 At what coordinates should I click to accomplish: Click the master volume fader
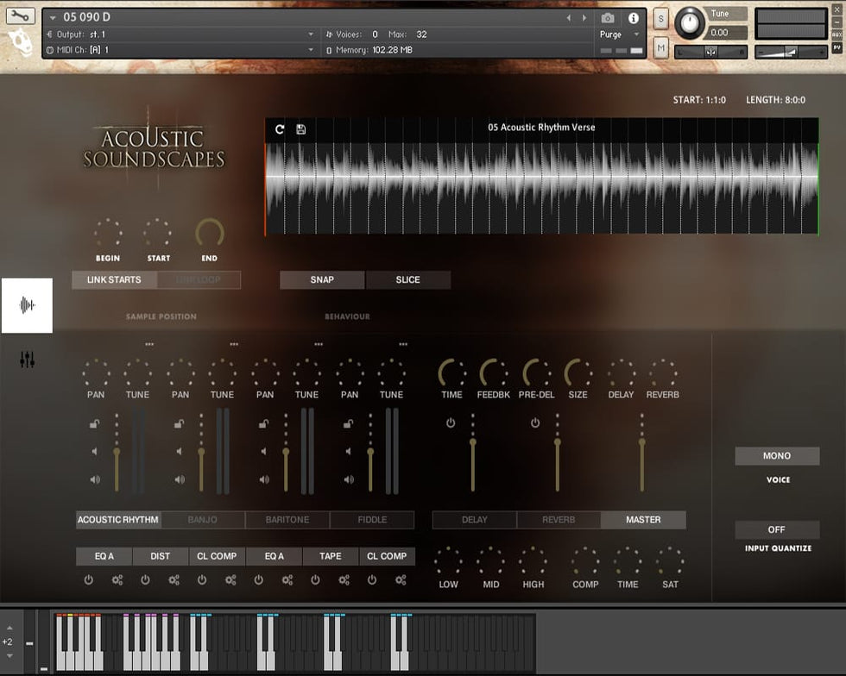tap(641, 441)
